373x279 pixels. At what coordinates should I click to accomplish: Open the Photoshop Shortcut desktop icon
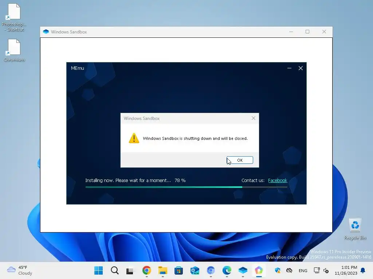click(14, 17)
